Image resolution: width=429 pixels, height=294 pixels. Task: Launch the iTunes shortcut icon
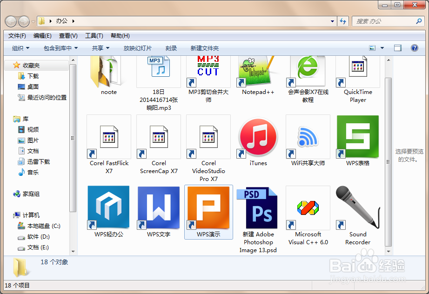pos(258,137)
